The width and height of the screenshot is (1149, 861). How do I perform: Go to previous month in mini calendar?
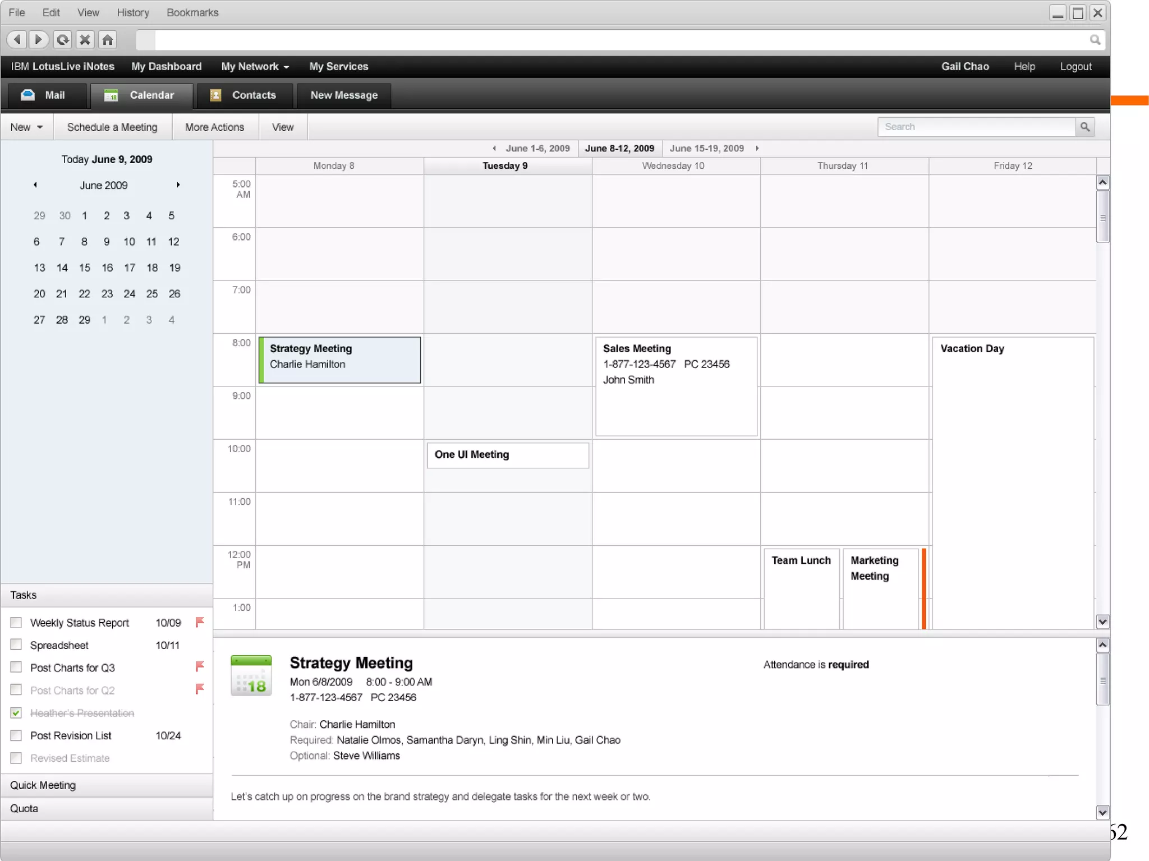coord(35,185)
